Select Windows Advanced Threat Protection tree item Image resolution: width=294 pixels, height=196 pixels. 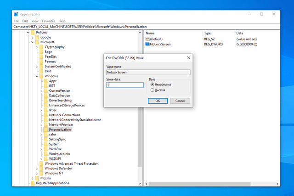(72, 163)
